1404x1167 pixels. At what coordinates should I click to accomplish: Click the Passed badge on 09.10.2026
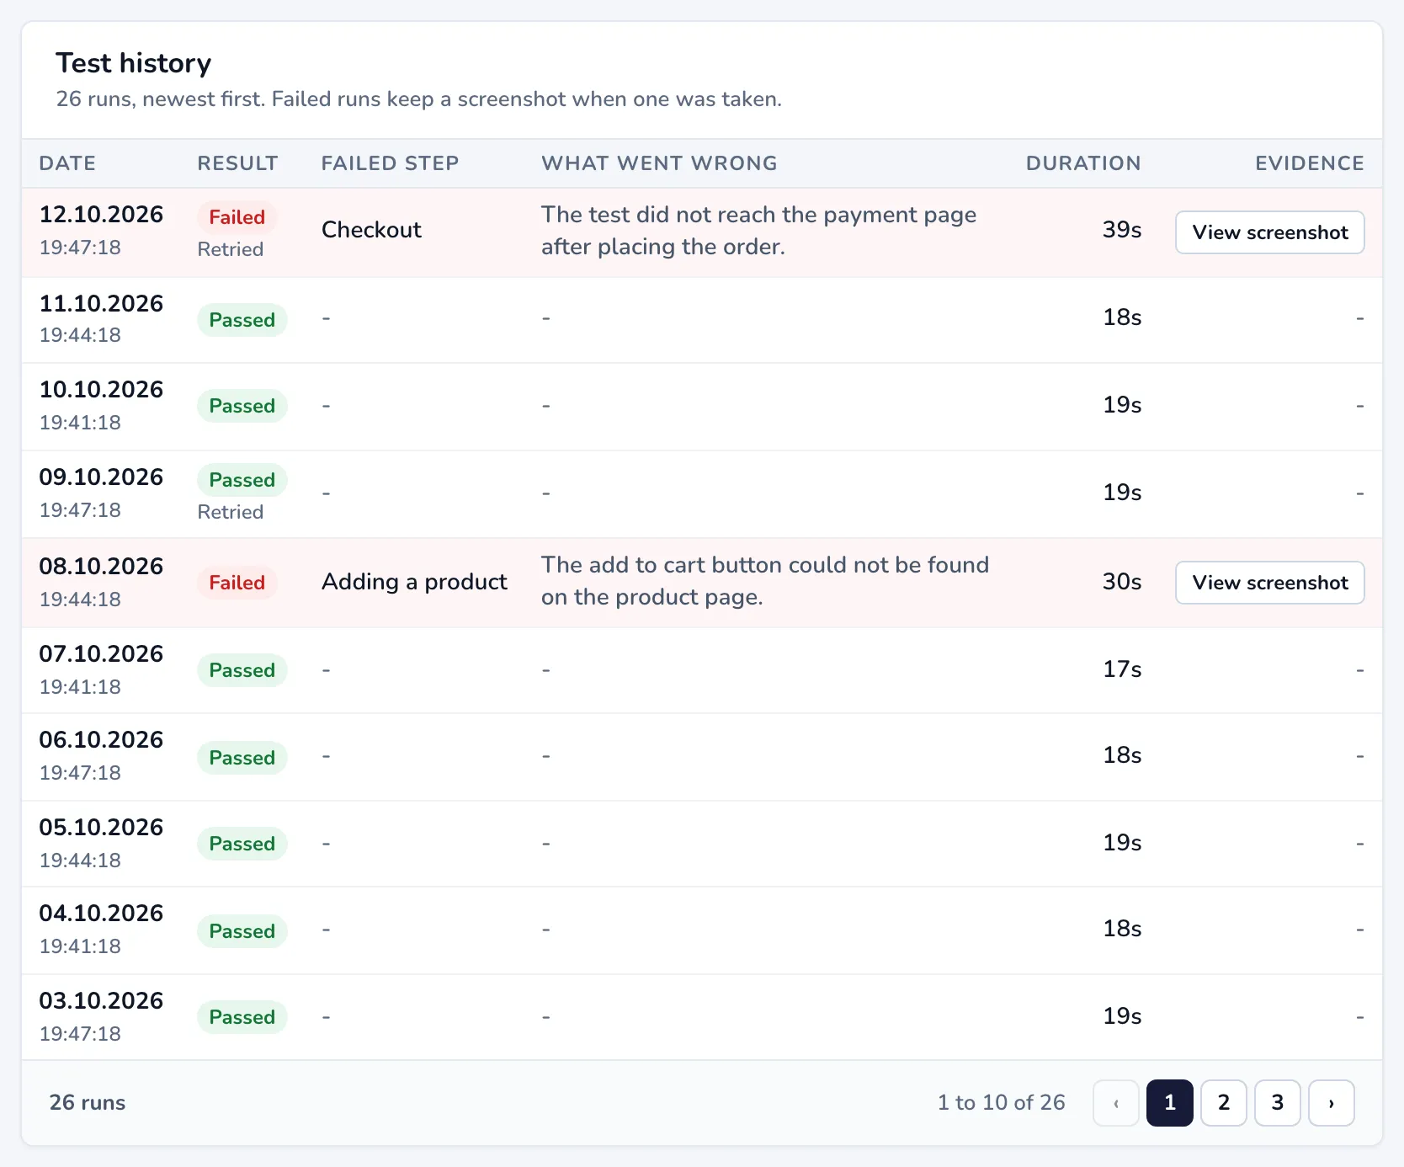tap(242, 480)
